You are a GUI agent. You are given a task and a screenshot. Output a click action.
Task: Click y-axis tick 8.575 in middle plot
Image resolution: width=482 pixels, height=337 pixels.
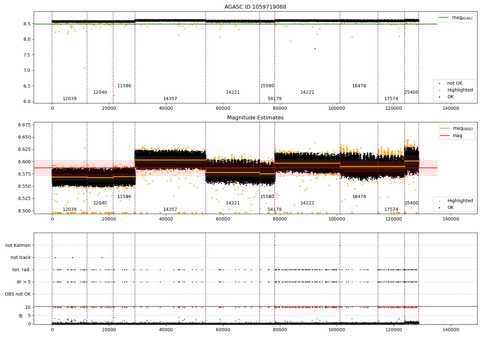tap(24, 174)
